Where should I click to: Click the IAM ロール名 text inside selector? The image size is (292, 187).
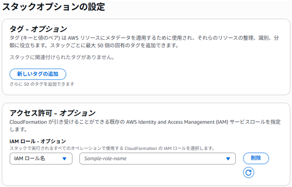tap(30, 159)
